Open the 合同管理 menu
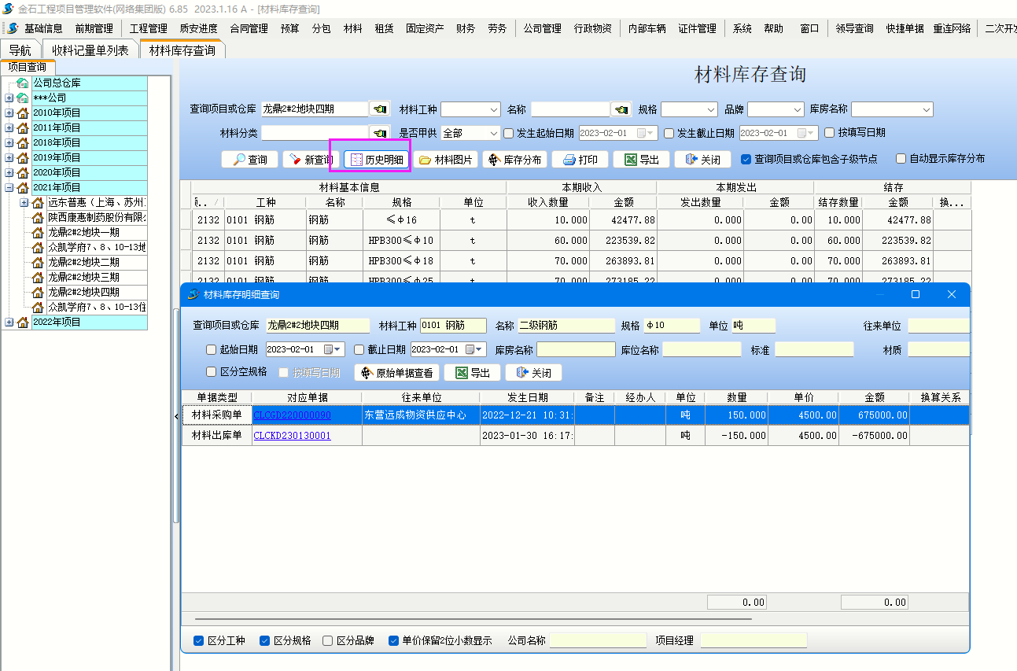 (x=249, y=28)
